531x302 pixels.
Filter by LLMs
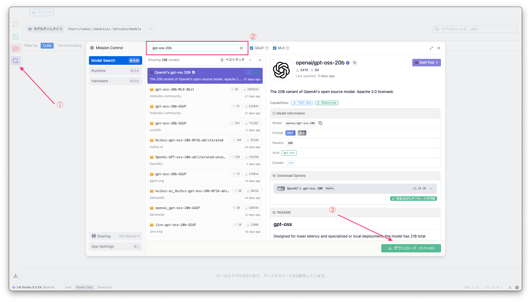pos(47,46)
